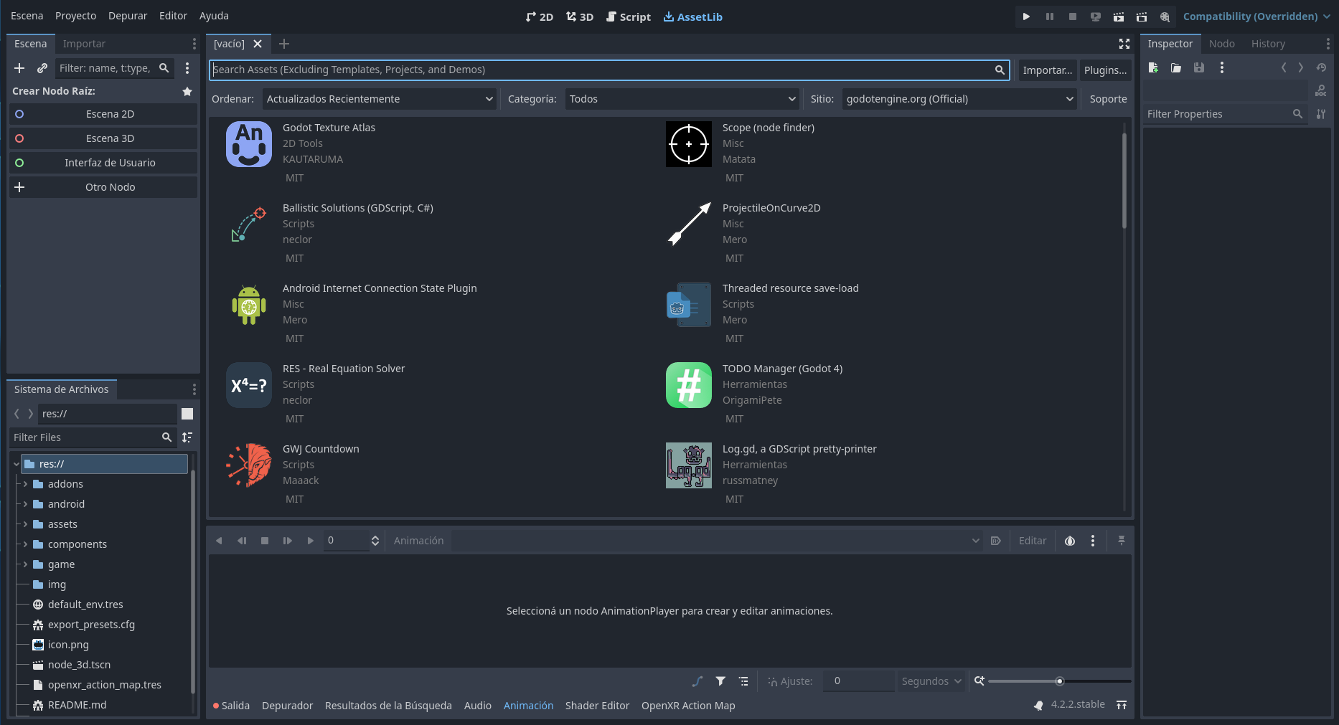1339x725 pixels.
Task: Open the Shader Editor bottom panel
Action: click(597, 706)
